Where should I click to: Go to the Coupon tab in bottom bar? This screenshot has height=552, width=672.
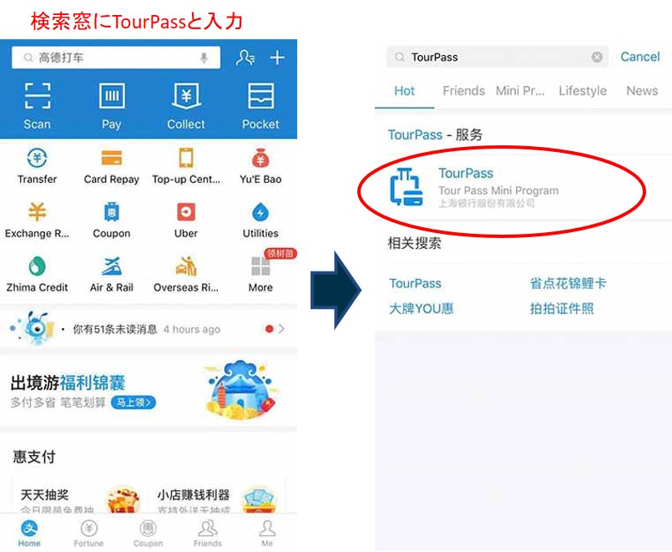click(148, 533)
